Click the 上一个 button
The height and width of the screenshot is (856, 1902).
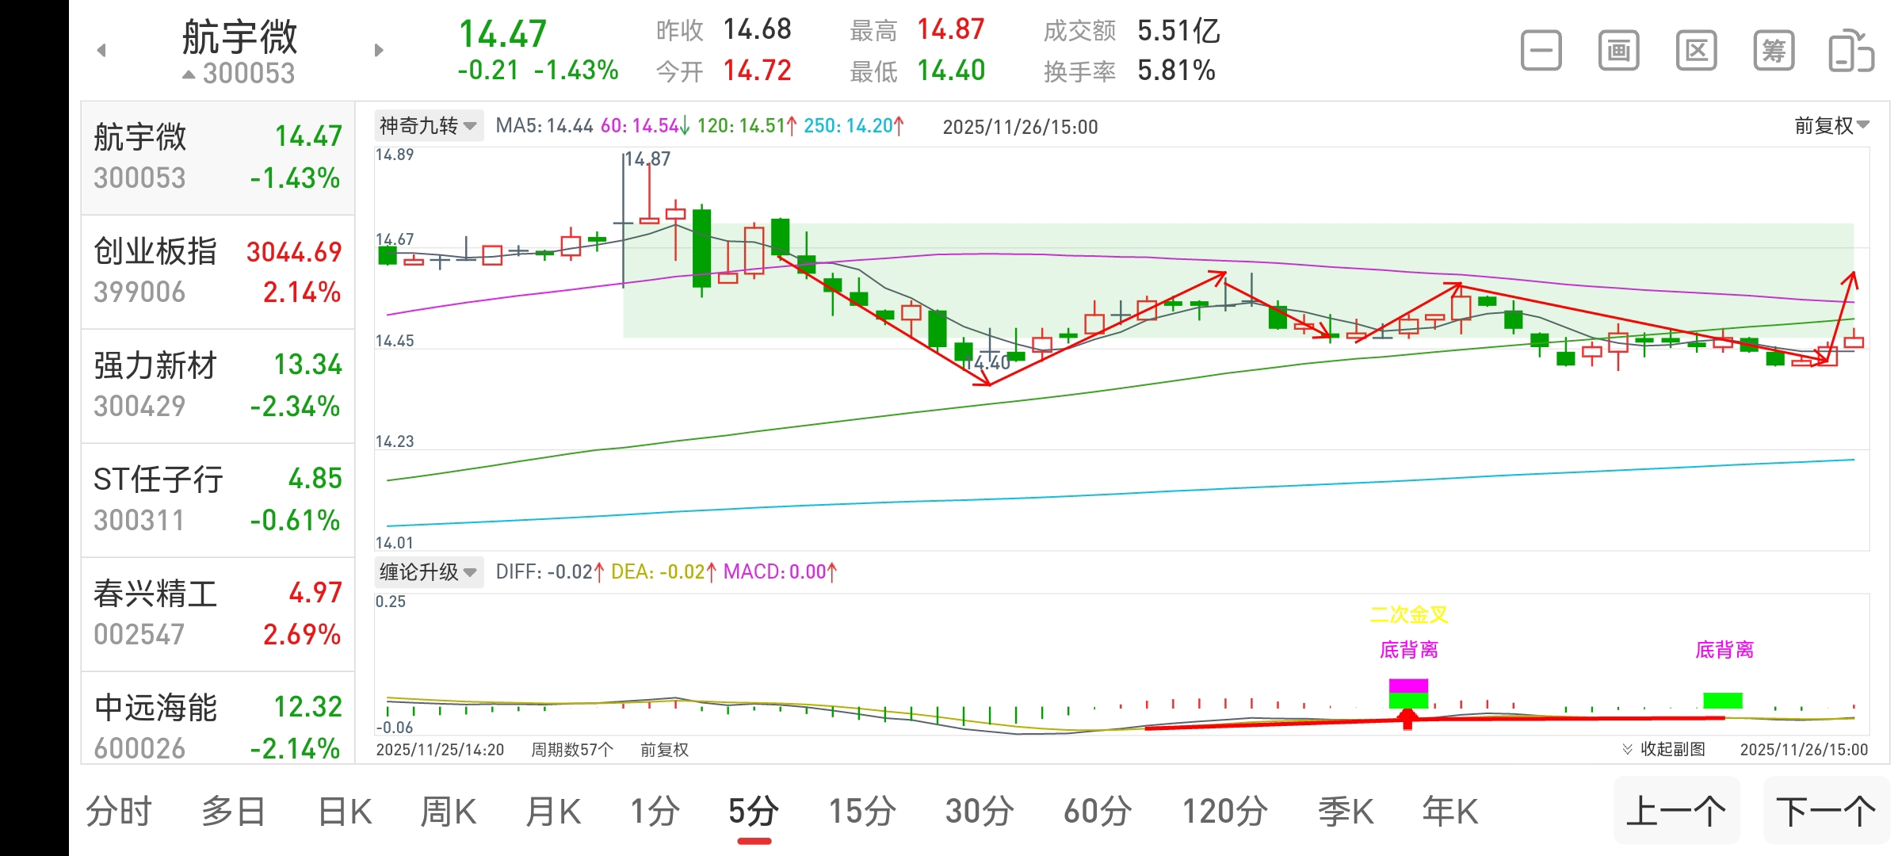coord(1677,810)
